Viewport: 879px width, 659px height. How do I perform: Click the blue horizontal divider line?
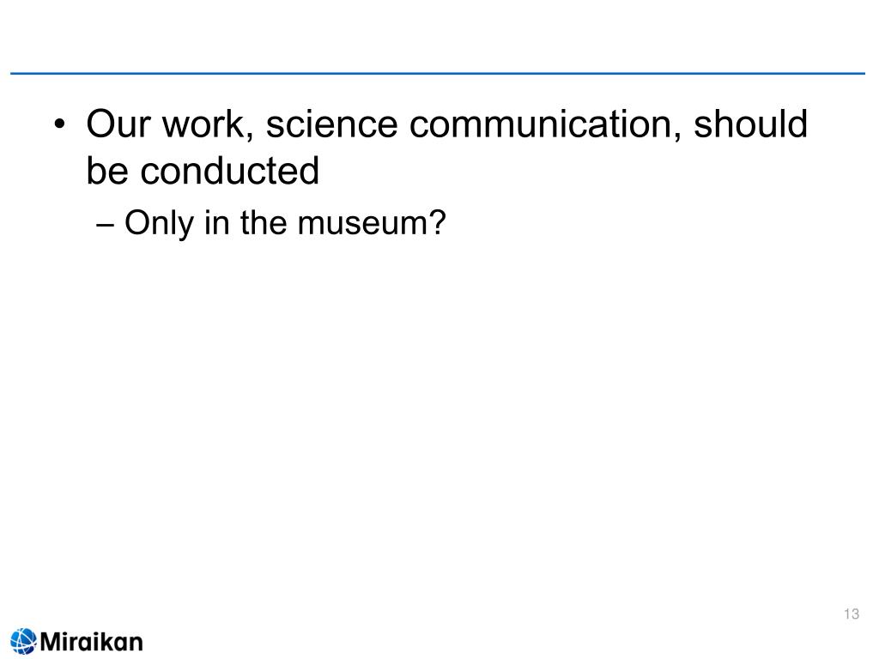click(x=437, y=74)
